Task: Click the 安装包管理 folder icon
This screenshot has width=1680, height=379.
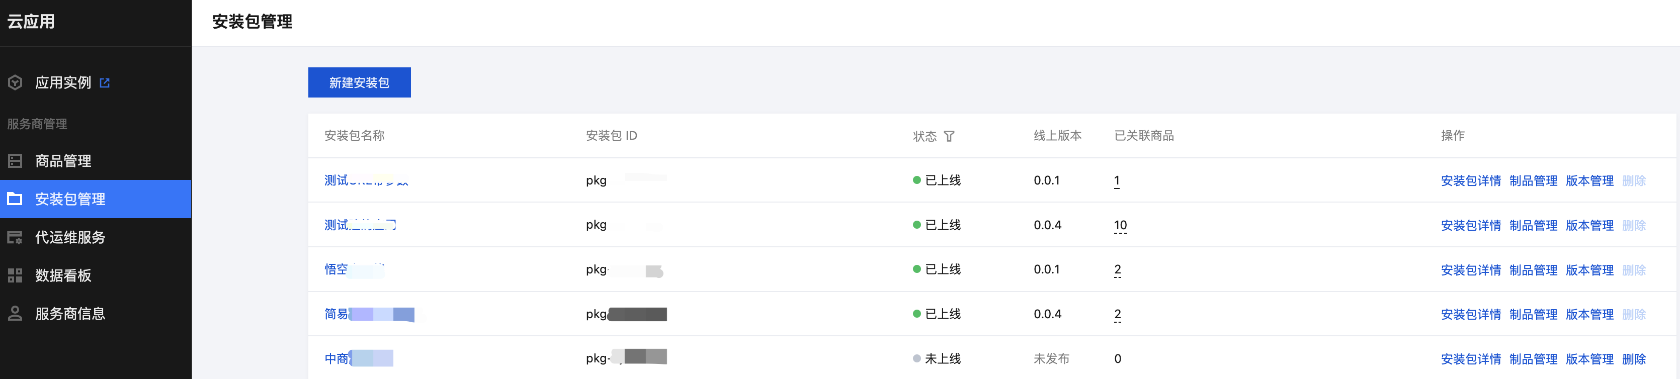Action: tap(15, 199)
